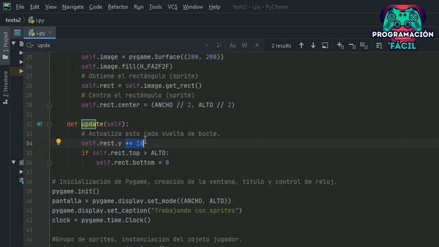Click fold marker at line 36
The width and height of the screenshot is (439, 247).
49,163
